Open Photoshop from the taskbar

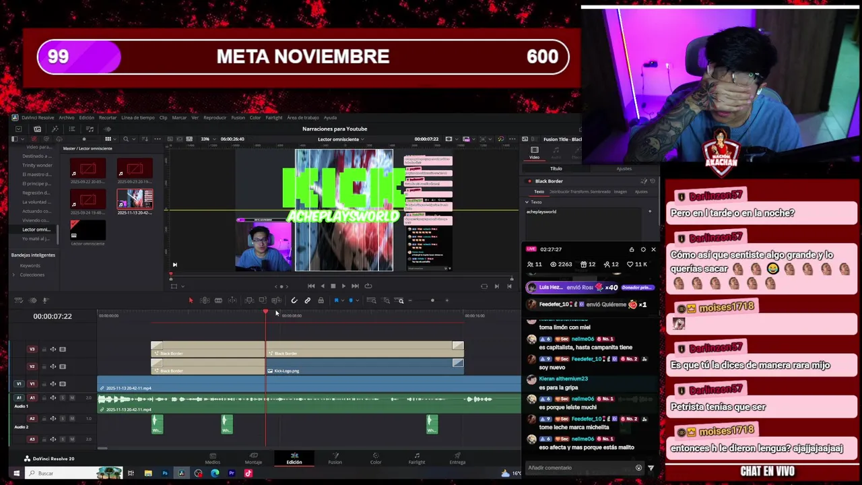coord(164,473)
